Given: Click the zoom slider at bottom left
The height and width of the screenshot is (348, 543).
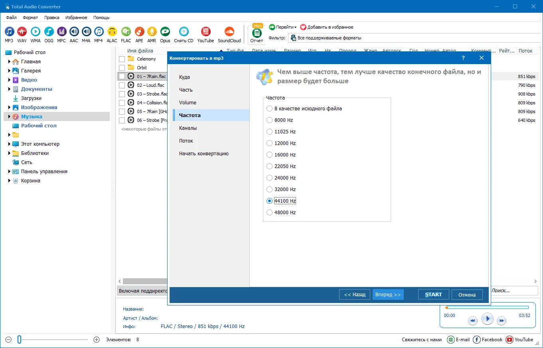Looking at the screenshot, I should coord(19,340).
